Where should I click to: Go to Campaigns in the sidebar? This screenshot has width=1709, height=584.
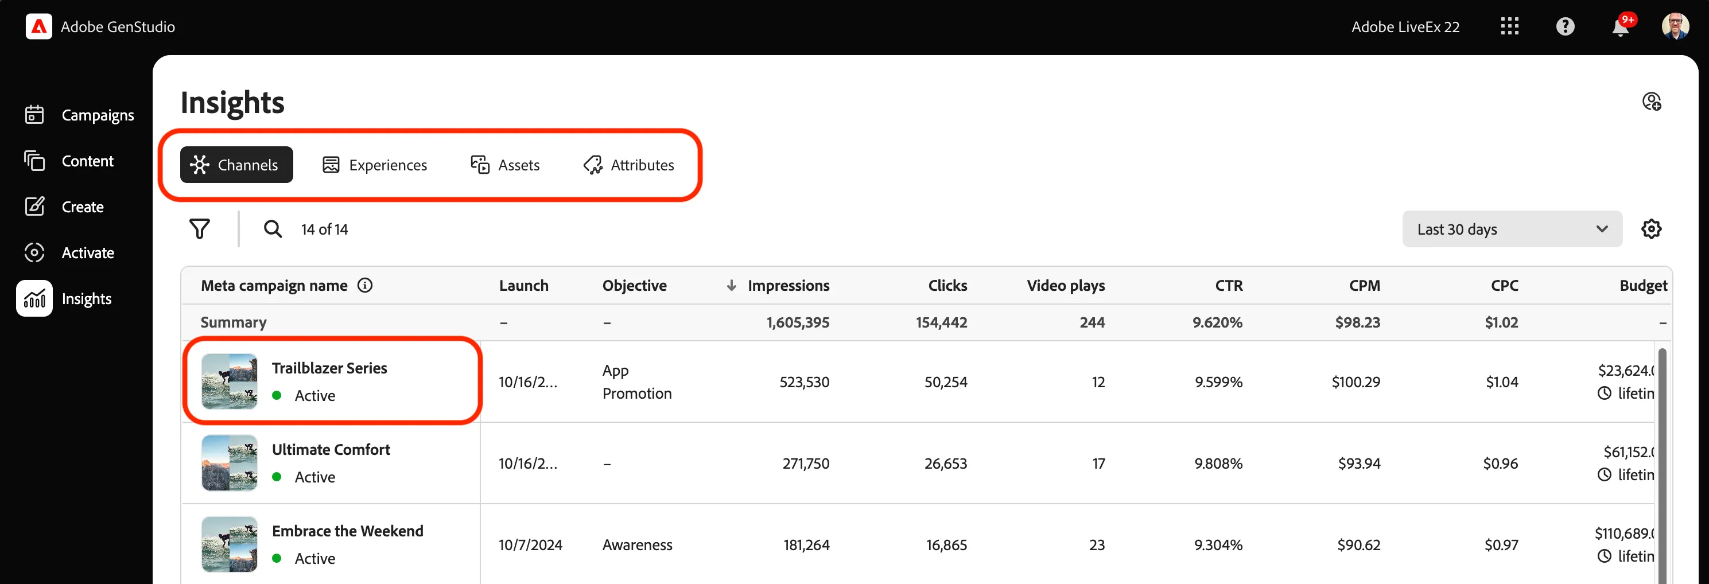79,115
